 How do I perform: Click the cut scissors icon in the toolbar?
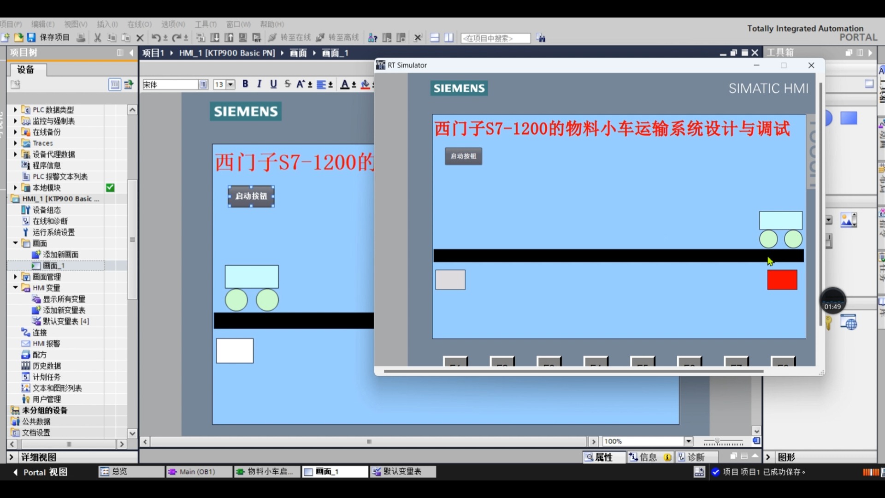tap(97, 38)
